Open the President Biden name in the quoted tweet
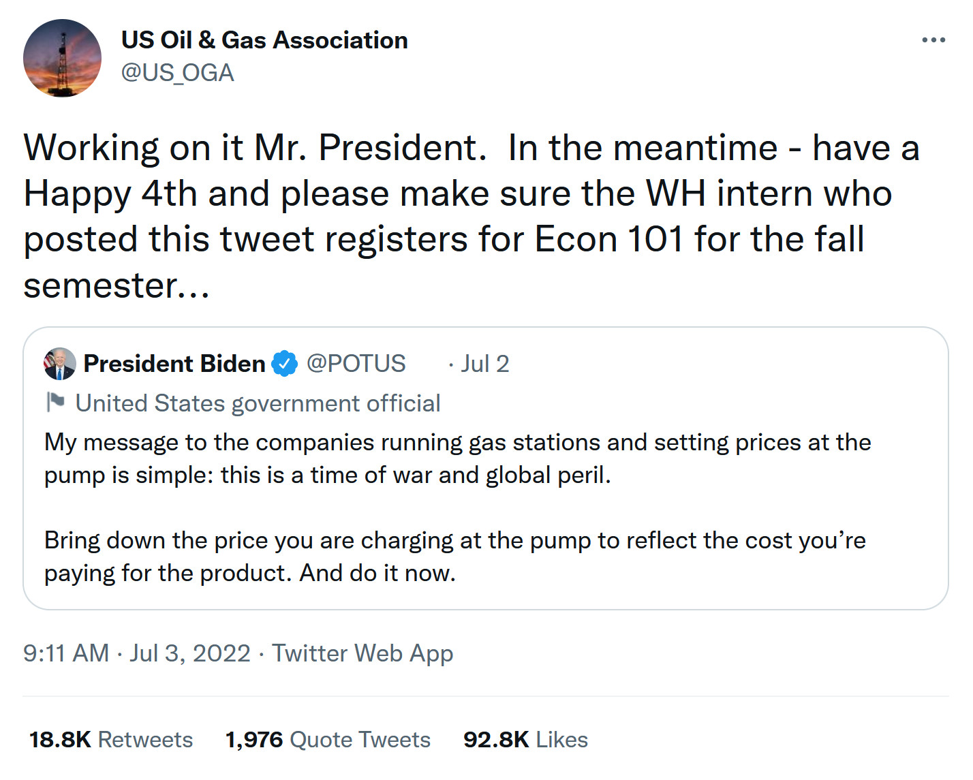 (x=174, y=364)
